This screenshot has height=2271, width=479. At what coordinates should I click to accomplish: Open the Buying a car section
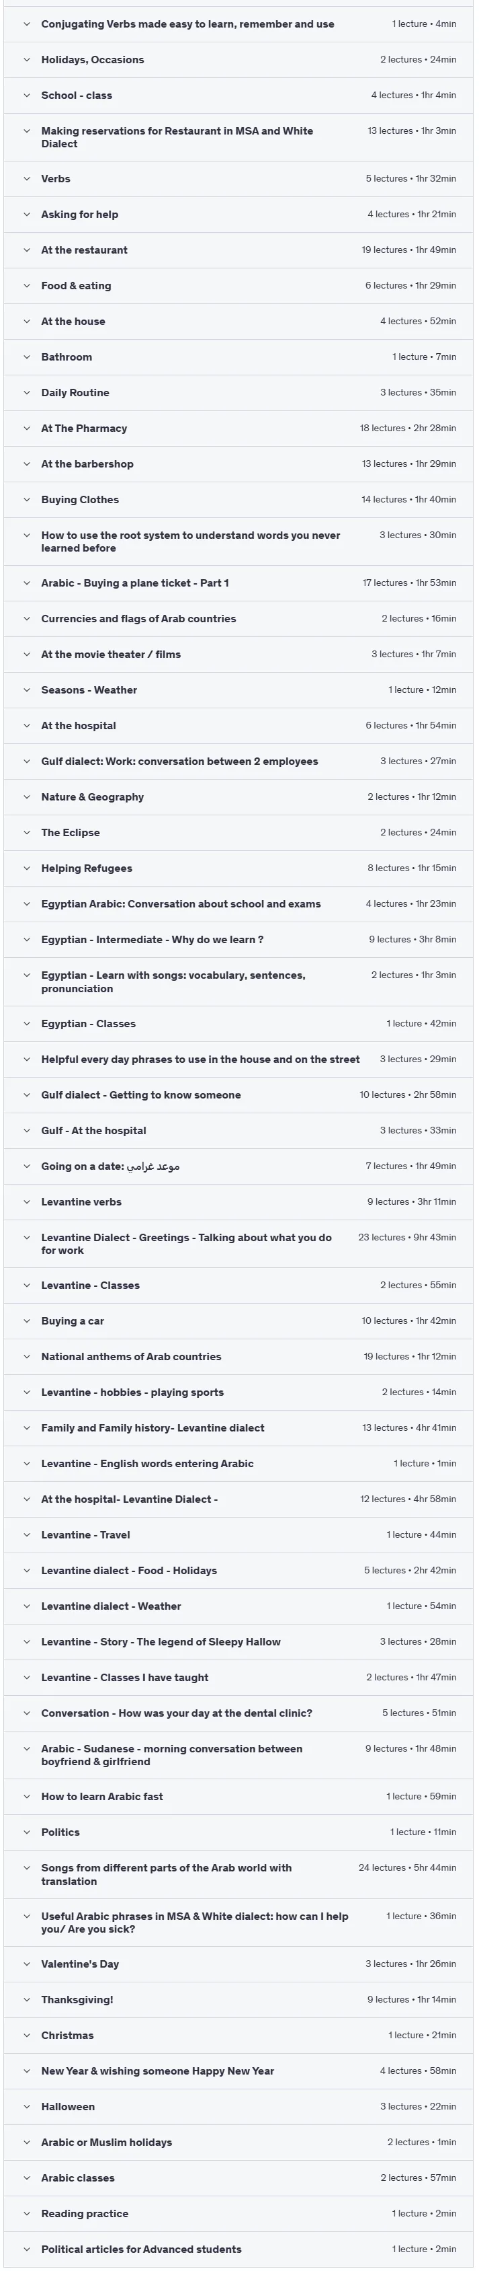[x=238, y=1320]
